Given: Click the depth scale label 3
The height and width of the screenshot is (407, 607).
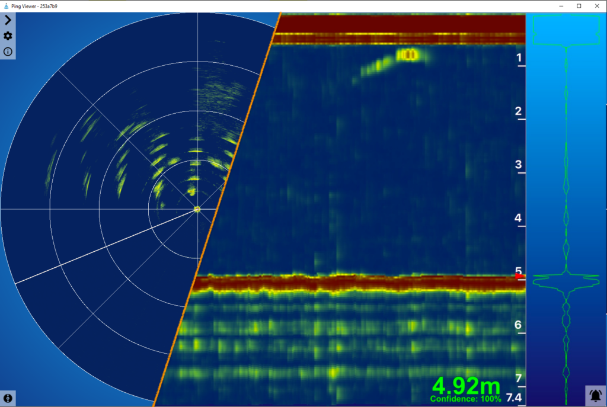Looking at the screenshot, I should click(518, 164).
